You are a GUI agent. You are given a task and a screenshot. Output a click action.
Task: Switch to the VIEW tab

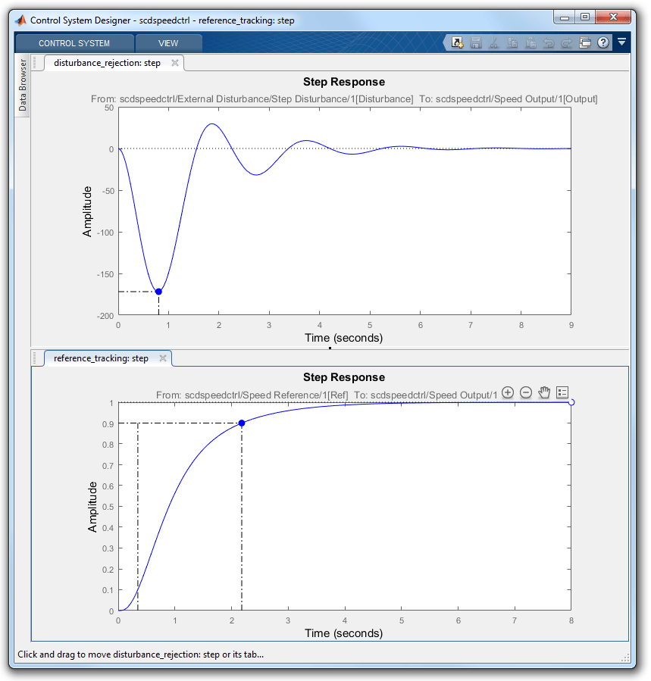click(168, 43)
